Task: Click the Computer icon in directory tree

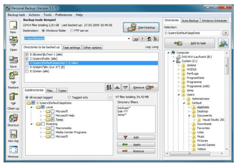Action: (x=173, y=53)
